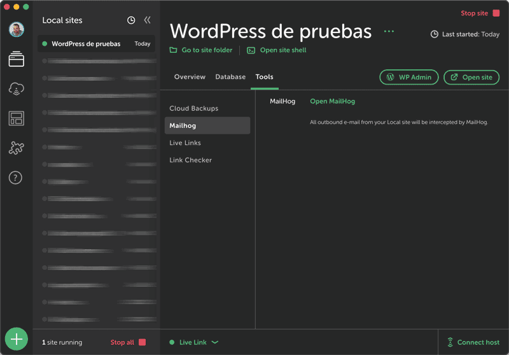Open Live Links tool
The width and height of the screenshot is (509, 355).
coord(207,143)
